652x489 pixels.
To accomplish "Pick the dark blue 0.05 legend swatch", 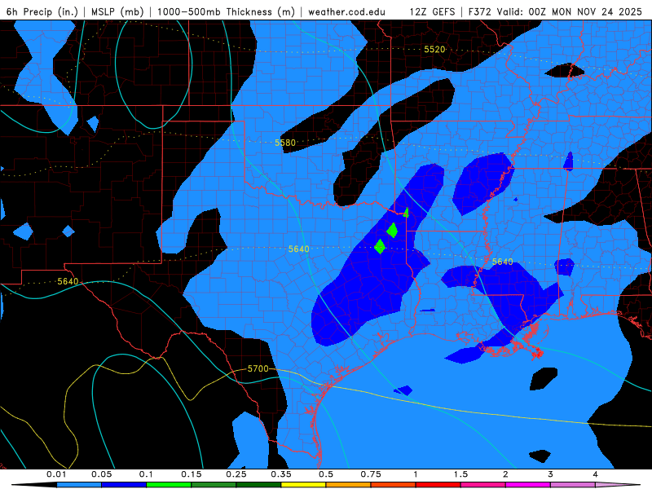I will [124, 485].
